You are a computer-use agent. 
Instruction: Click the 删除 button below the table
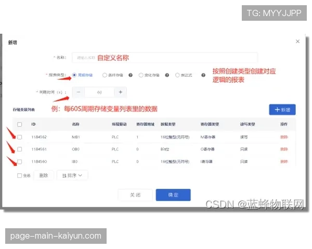pos(44,175)
